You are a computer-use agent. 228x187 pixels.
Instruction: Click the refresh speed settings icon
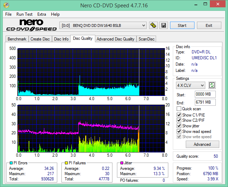point(212,85)
